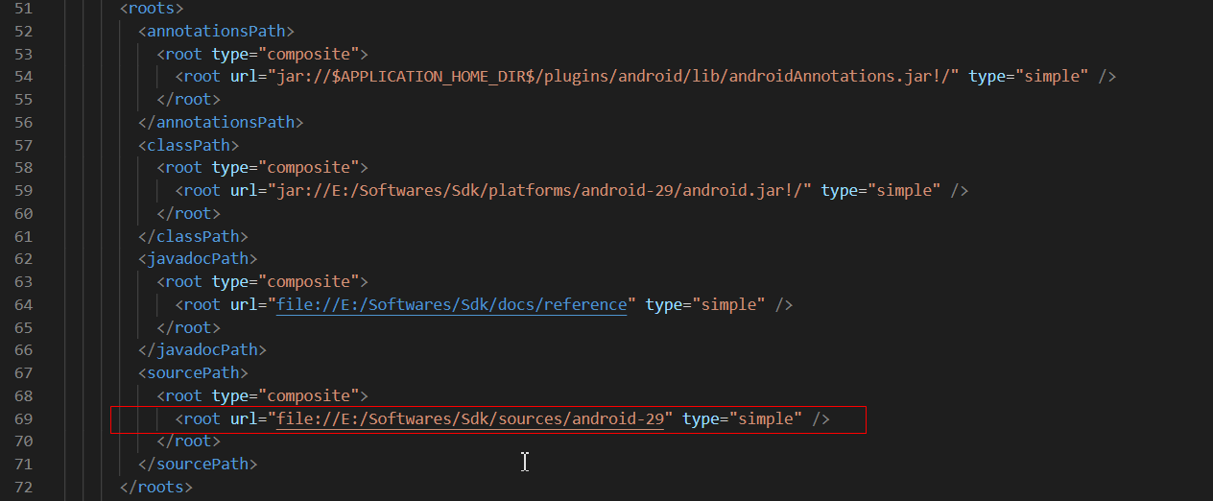Click closing </javadocPath> tag
Screen dimensions: 1213x501
tap(202, 350)
